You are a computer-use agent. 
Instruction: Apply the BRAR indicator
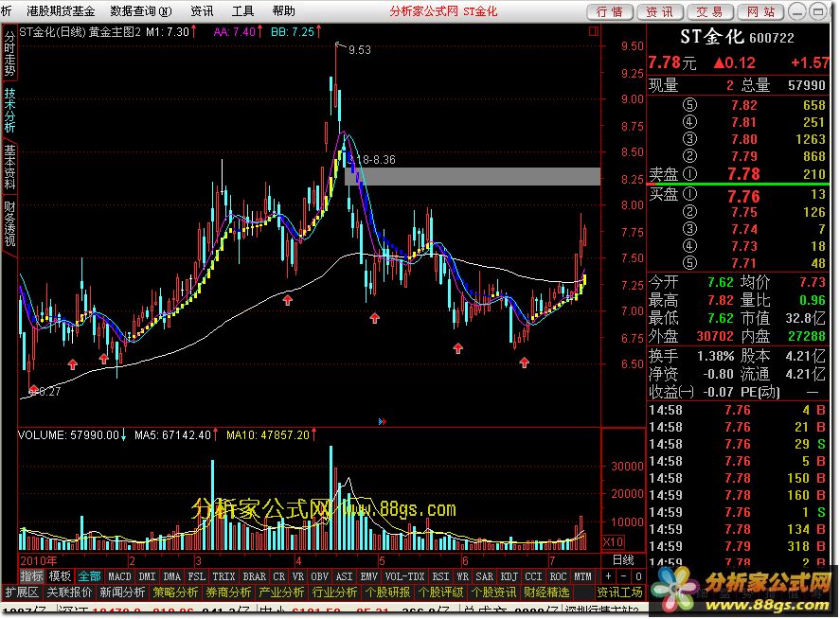click(x=255, y=576)
